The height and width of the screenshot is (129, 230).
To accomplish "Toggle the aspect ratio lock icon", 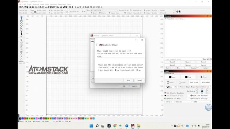I will (x=35, y=11).
